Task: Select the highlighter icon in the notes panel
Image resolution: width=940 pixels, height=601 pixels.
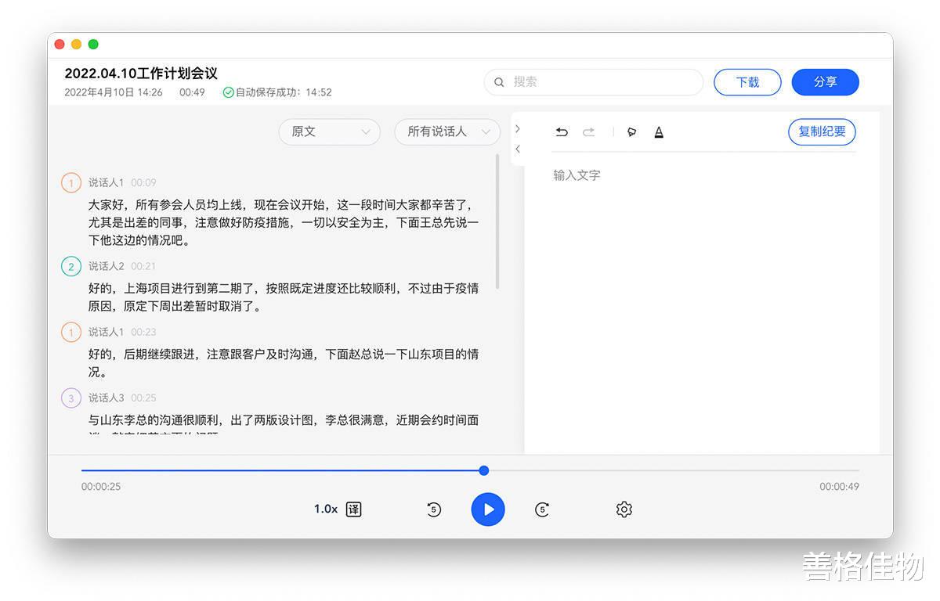Action: pos(631,131)
